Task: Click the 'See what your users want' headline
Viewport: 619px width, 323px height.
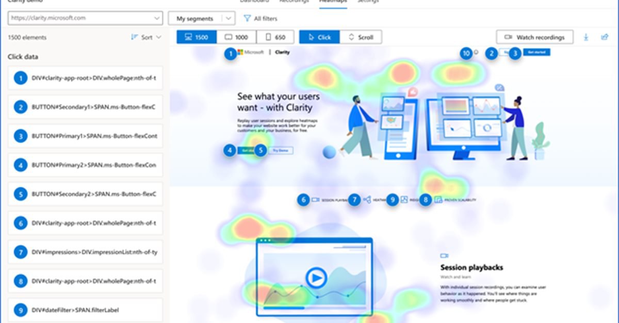Action: [x=279, y=102]
